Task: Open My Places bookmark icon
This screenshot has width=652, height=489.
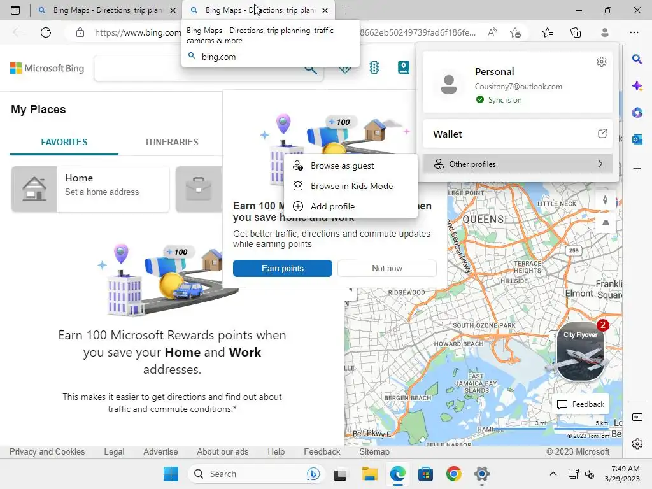Action: (x=403, y=67)
